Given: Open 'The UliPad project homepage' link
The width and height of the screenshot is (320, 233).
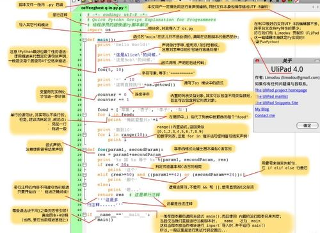Looking at the screenshot, I should [x=281, y=90].
